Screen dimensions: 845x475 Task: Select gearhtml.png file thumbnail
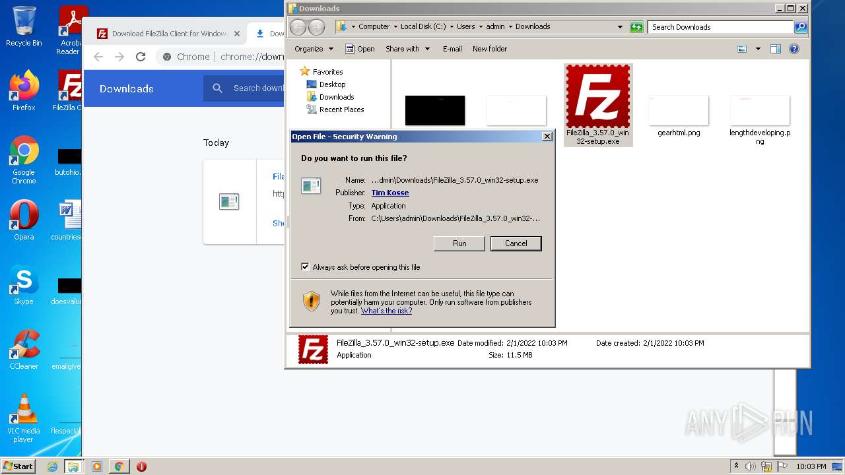tap(679, 110)
